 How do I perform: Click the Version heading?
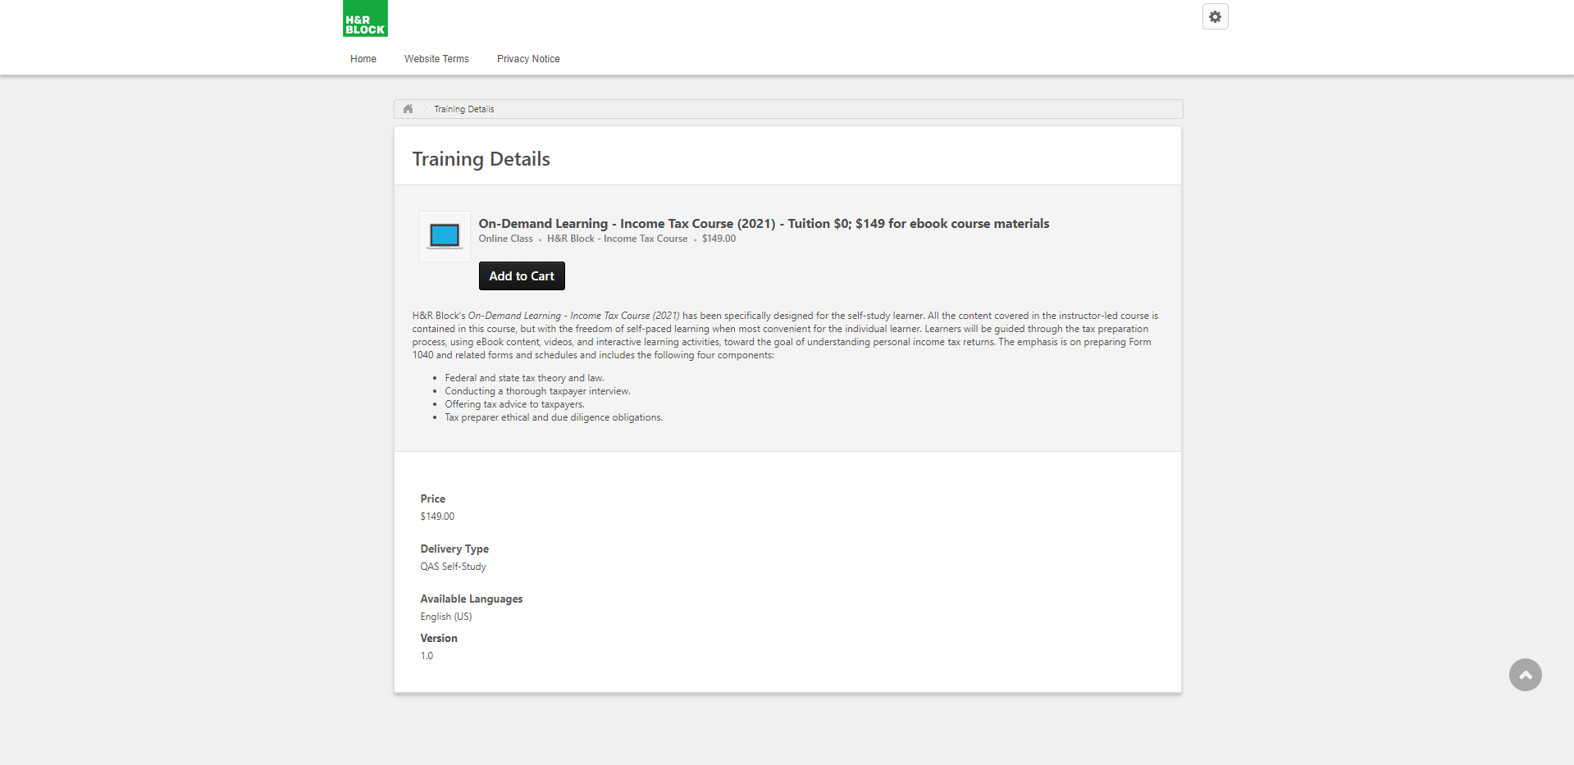(x=439, y=638)
